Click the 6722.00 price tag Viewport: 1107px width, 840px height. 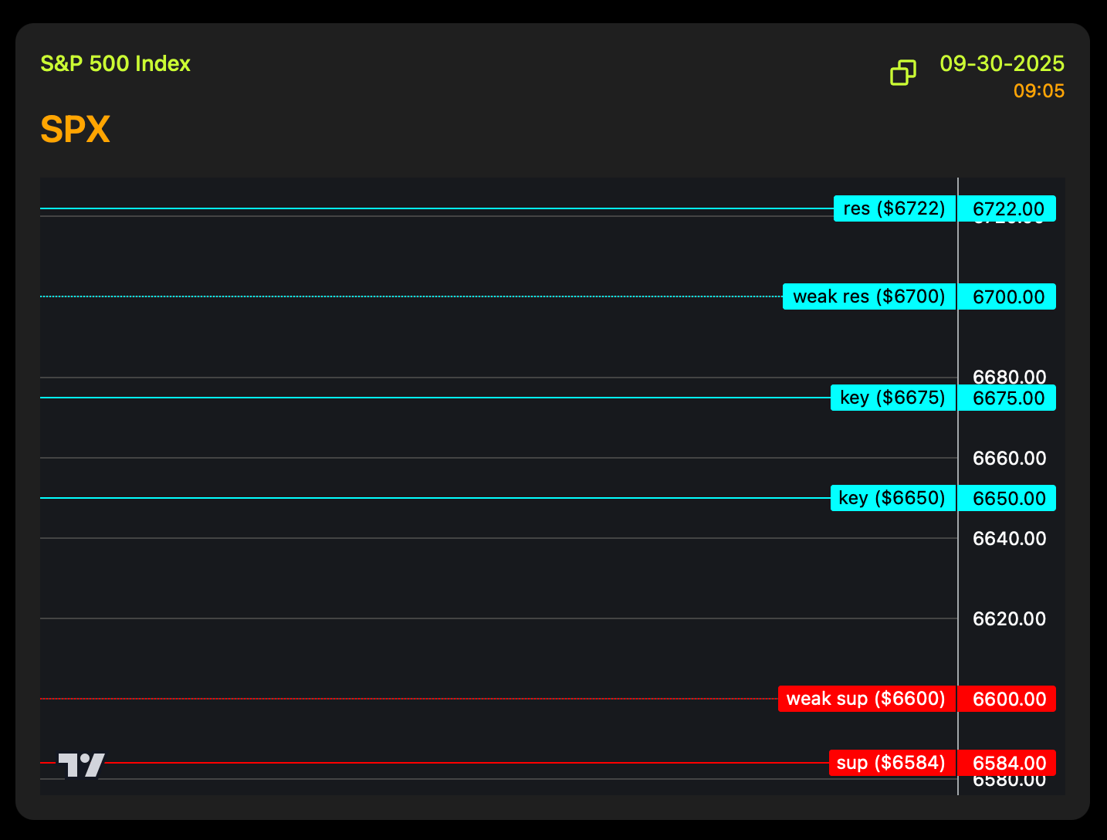coord(1007,208)
